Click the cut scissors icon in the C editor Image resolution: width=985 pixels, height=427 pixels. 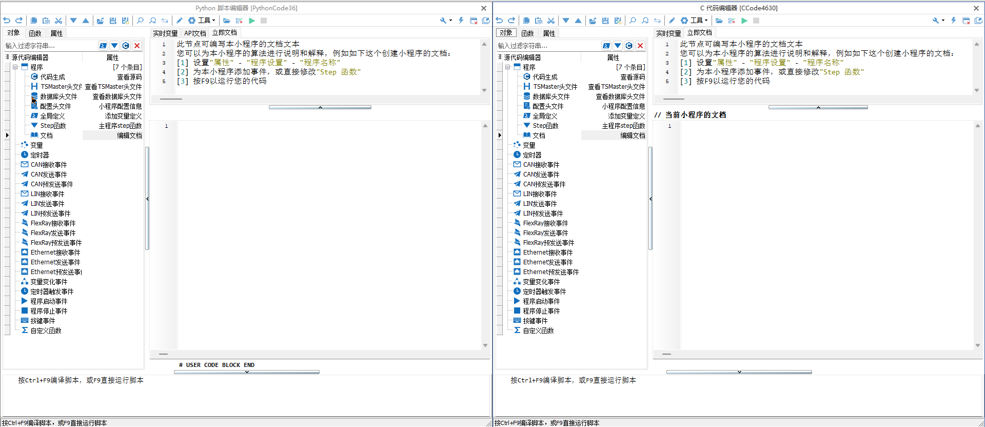(x=551, y=21)
